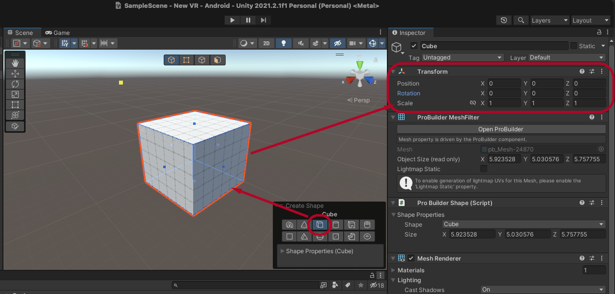Click the Position X field
Viewport: 615px width, 294px height.
tap(504, 84)
